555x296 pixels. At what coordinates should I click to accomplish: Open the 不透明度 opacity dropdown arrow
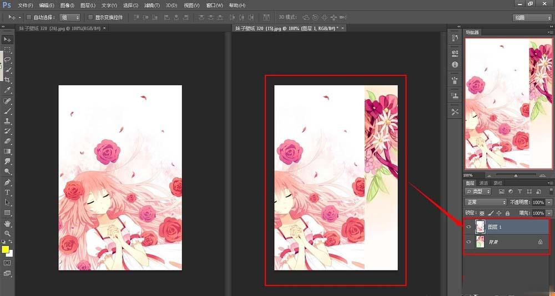click(x=549, y=203)
